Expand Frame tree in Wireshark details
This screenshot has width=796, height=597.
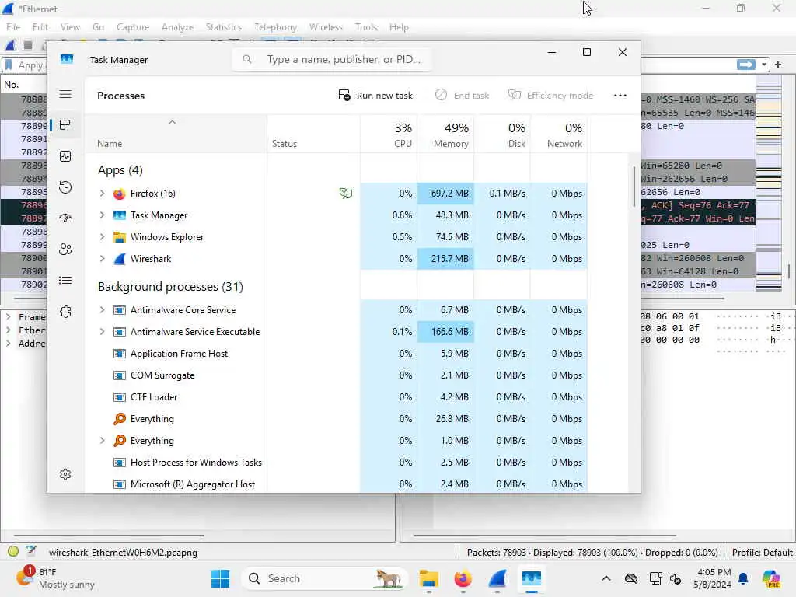point(8,317)
